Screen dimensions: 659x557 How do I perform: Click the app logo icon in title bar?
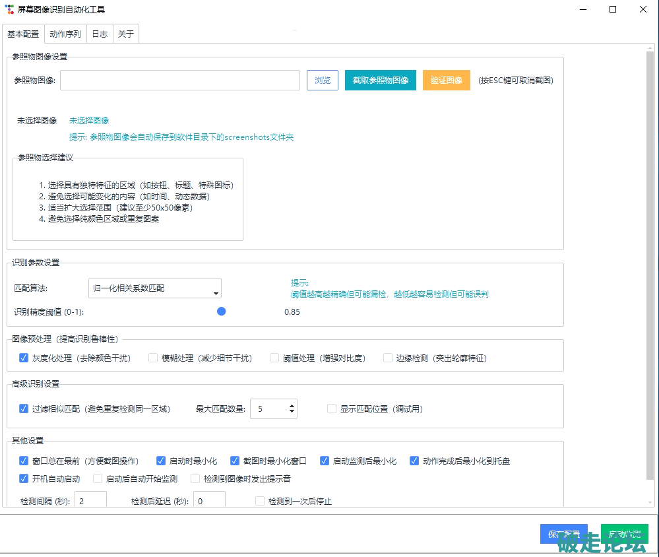pyautogui.click(x=9, y=9)
